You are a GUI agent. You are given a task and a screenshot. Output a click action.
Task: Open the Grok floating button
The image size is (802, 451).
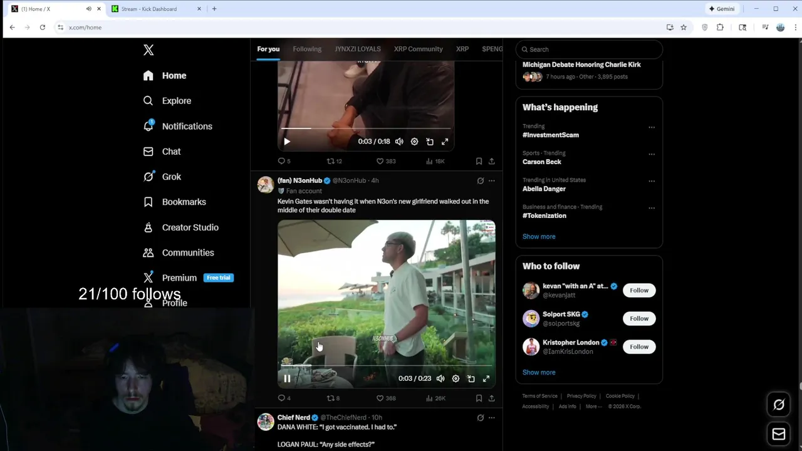[x=779, y=405]
